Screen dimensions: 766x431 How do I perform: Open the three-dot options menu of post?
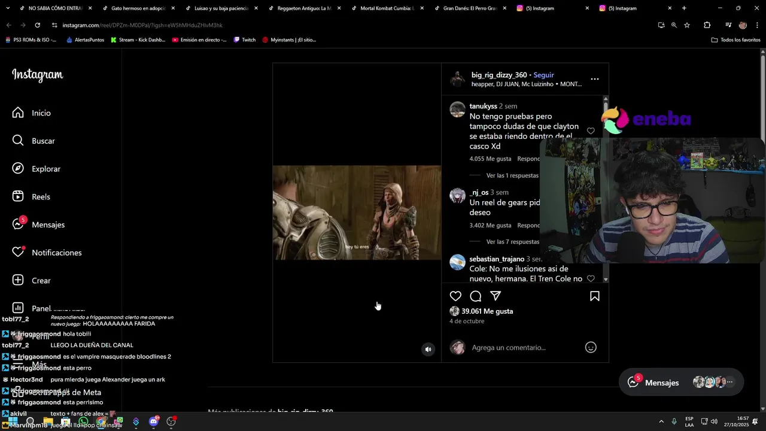[594, 79]
